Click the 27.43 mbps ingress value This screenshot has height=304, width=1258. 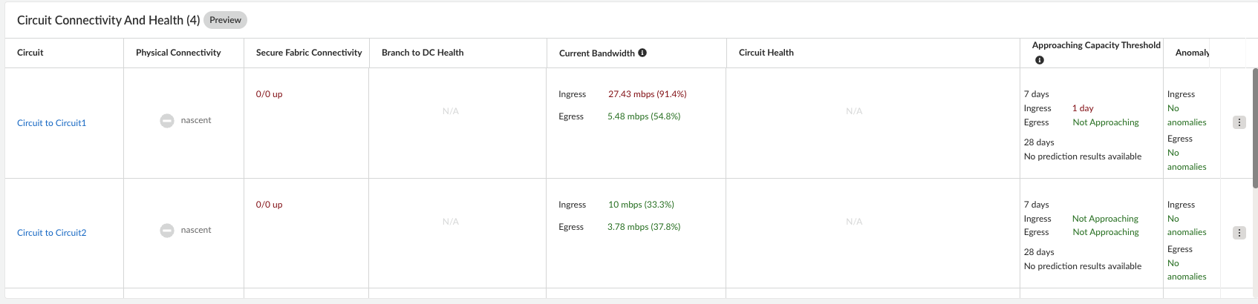tap(647, 94)
